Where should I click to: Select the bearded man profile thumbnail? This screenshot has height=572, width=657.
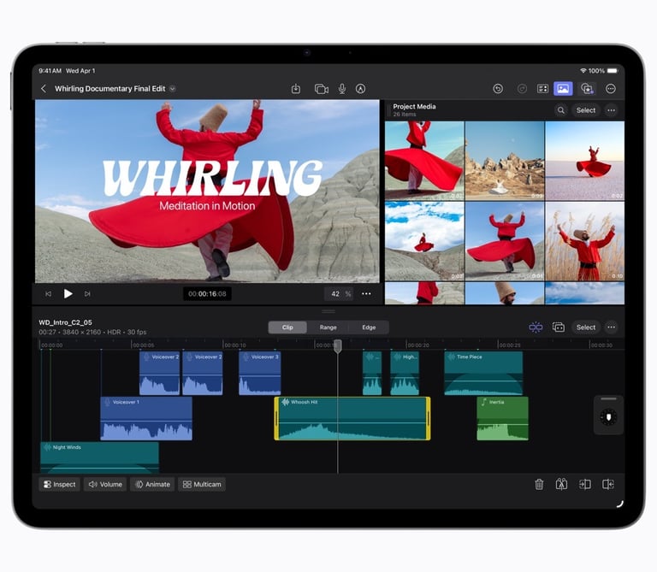505,293
